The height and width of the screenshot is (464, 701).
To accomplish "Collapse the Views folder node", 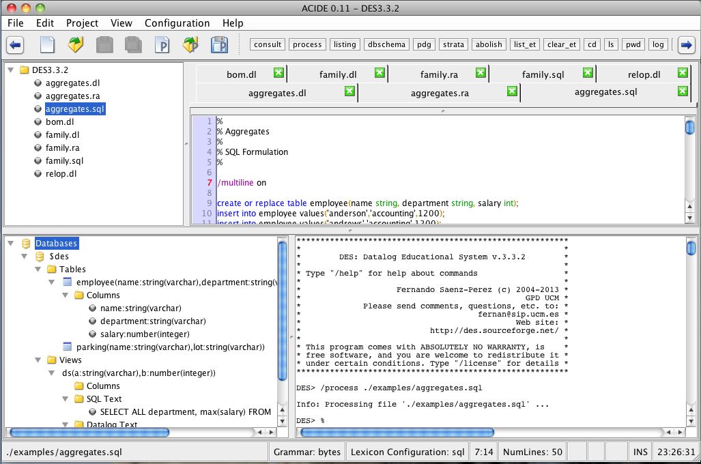I will pyautogui.click(x=38, y=360).
